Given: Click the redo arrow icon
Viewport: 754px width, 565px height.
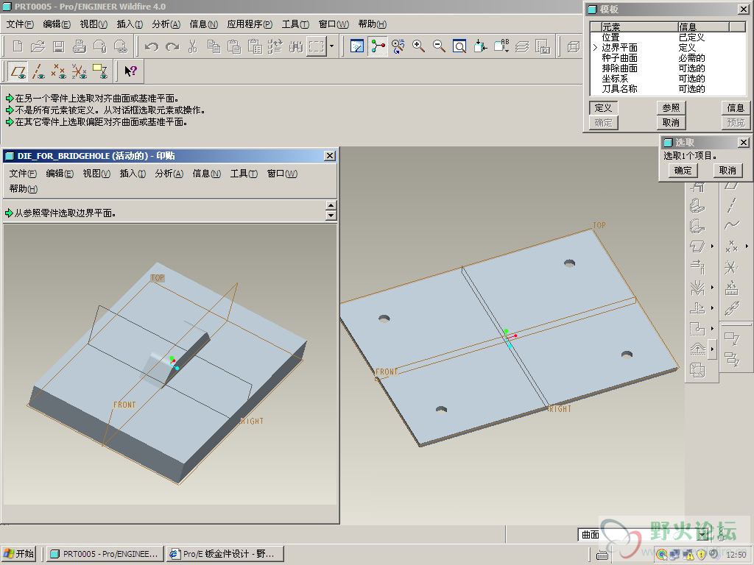Looking at the screenshot, I should (172, 46).
